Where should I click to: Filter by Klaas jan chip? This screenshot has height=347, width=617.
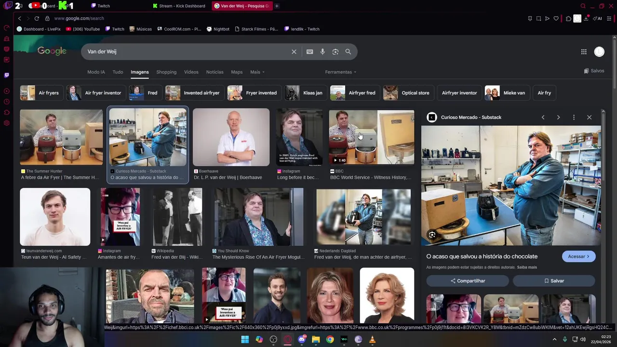tap(306, 93)
